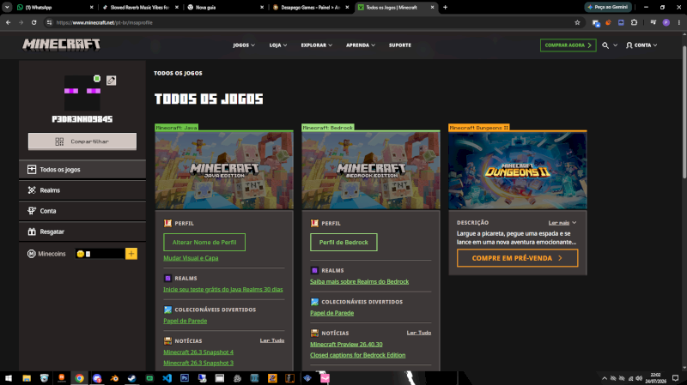Expand the chevron next to the search icon
Screen dimensions: 687x385
click(615, 45)
